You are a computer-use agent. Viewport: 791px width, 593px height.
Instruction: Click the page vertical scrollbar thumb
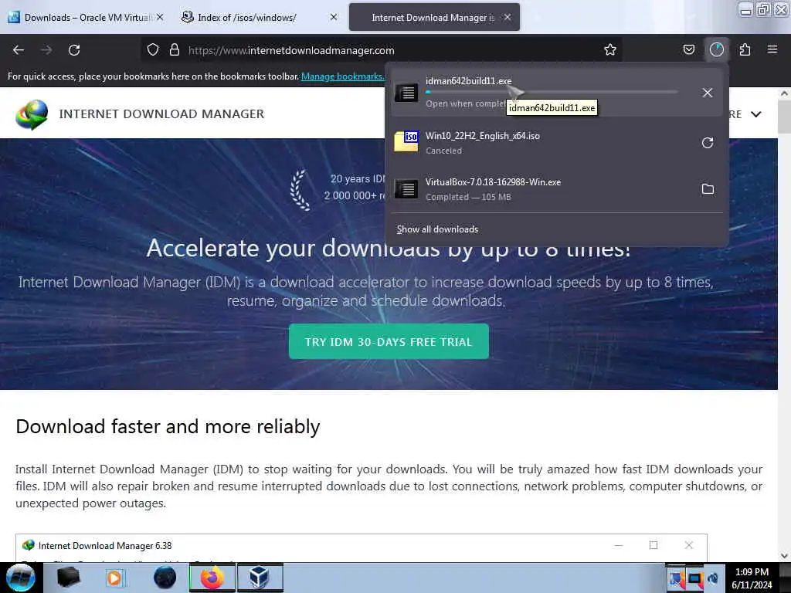pyautogui.click(x=784, y=117)
